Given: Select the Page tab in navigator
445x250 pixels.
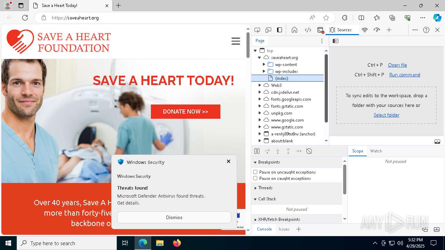Looking at the screenshot, I should pos(260,41).
